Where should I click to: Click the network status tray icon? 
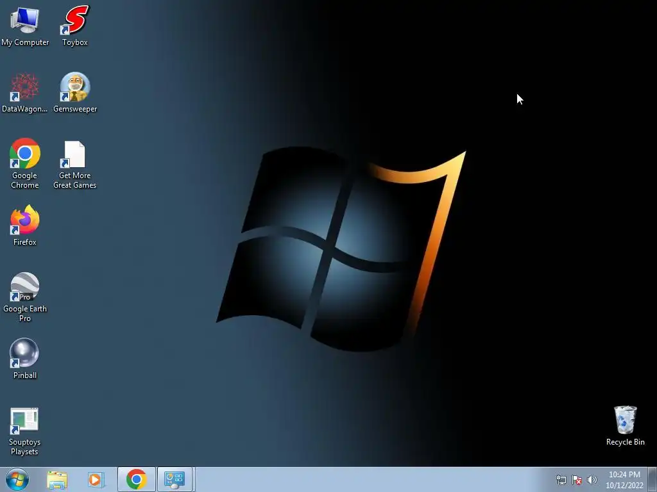(x=561, y=480)
